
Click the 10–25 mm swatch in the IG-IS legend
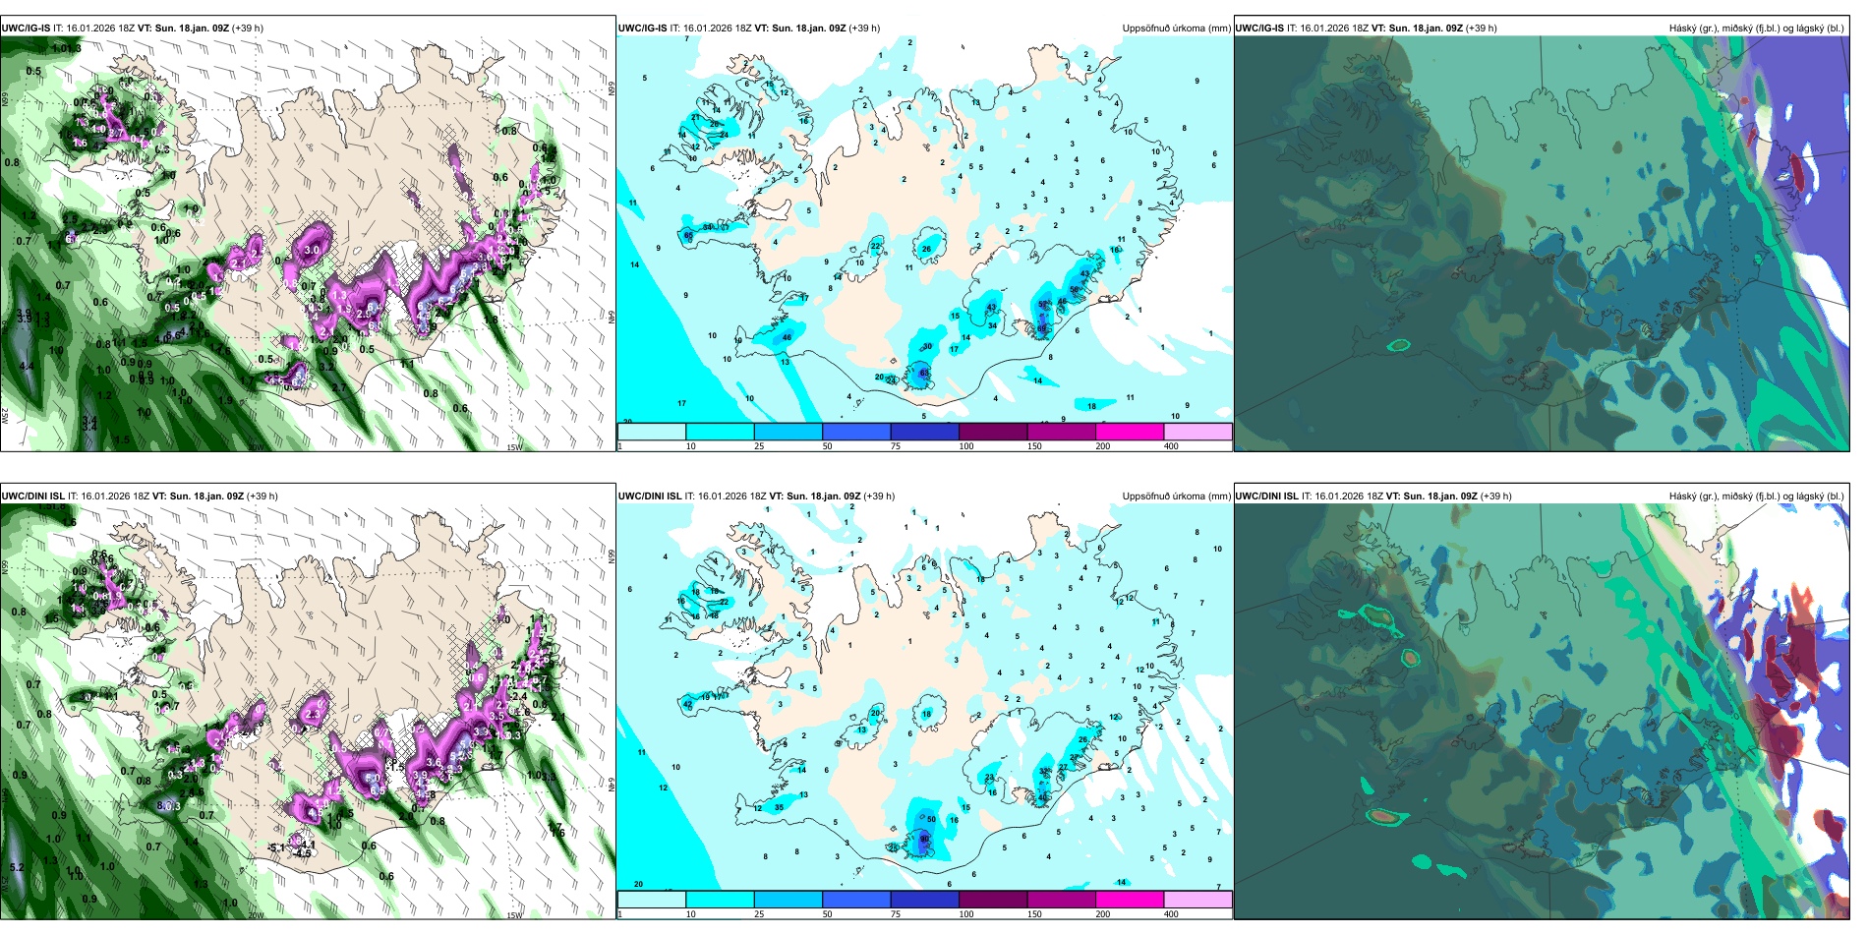(720, 432)
